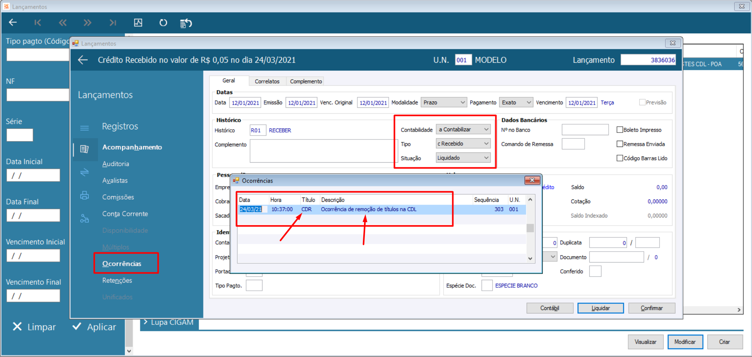Open Conta Corrente in the sidebar menu
Screen dimensions: 752x357
125,214
